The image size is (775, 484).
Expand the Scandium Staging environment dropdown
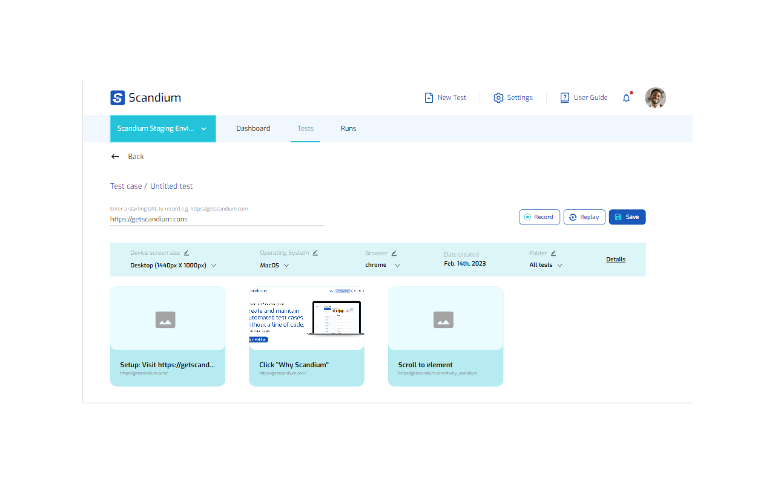click(163, 129)
